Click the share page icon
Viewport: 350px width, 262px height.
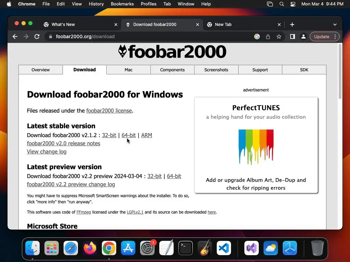pos(268,37)
